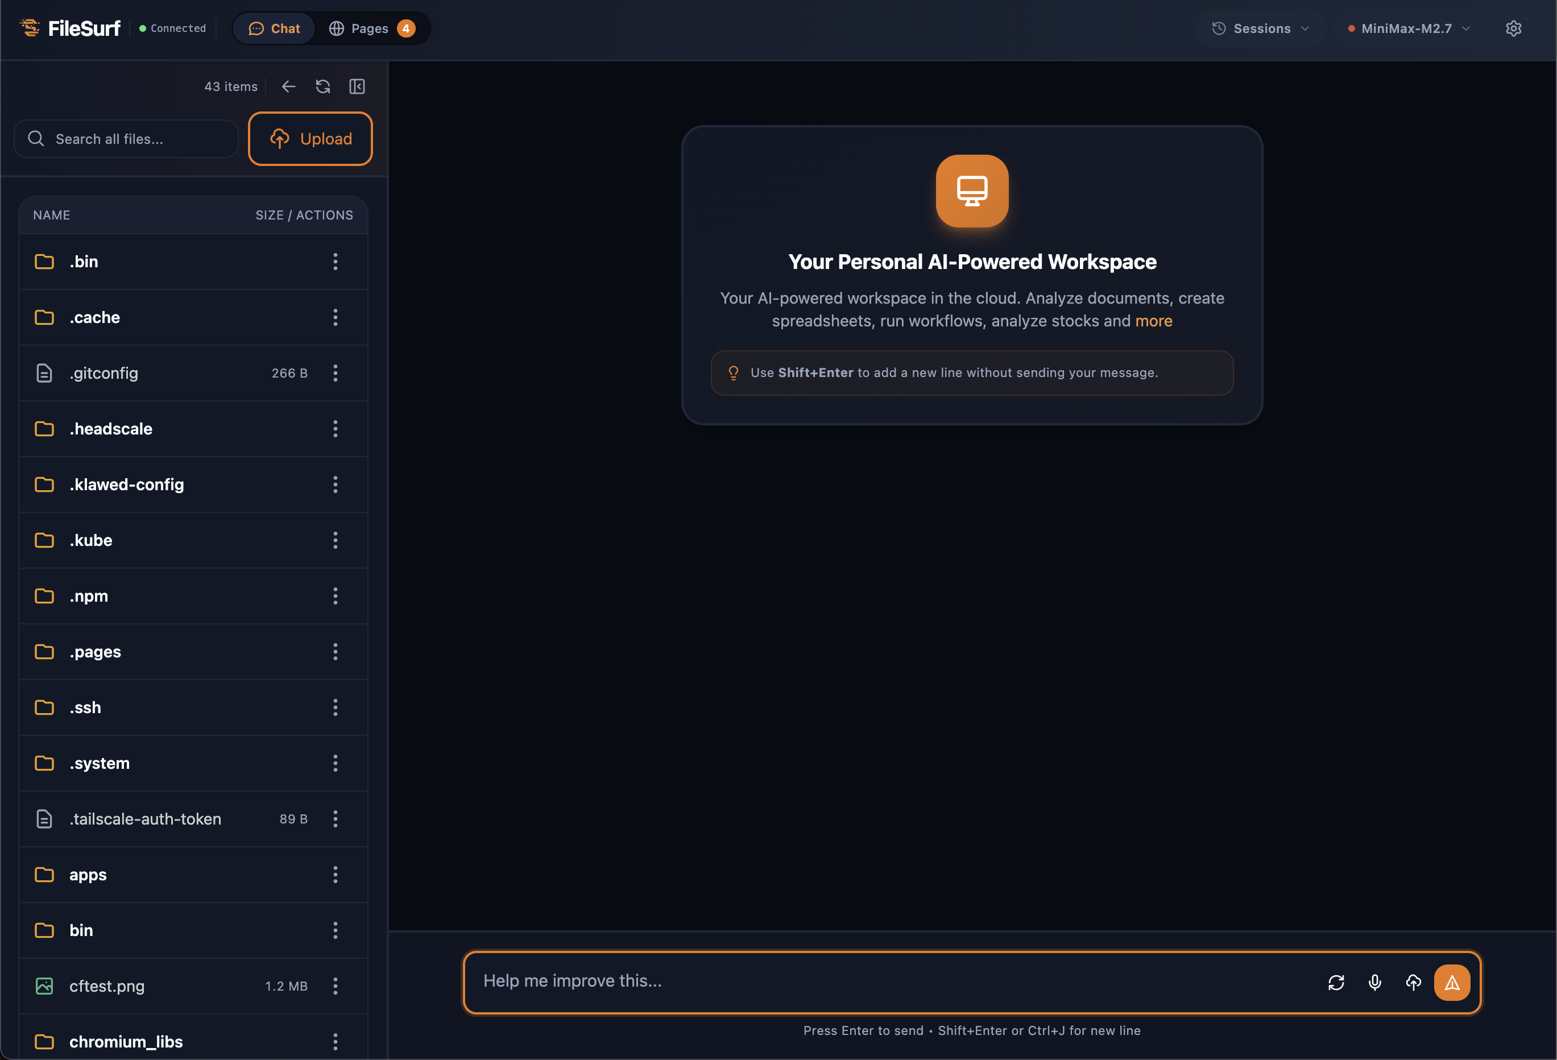
Task: Open actions menu for .gitconfig file
Action: tap(335, 373)
